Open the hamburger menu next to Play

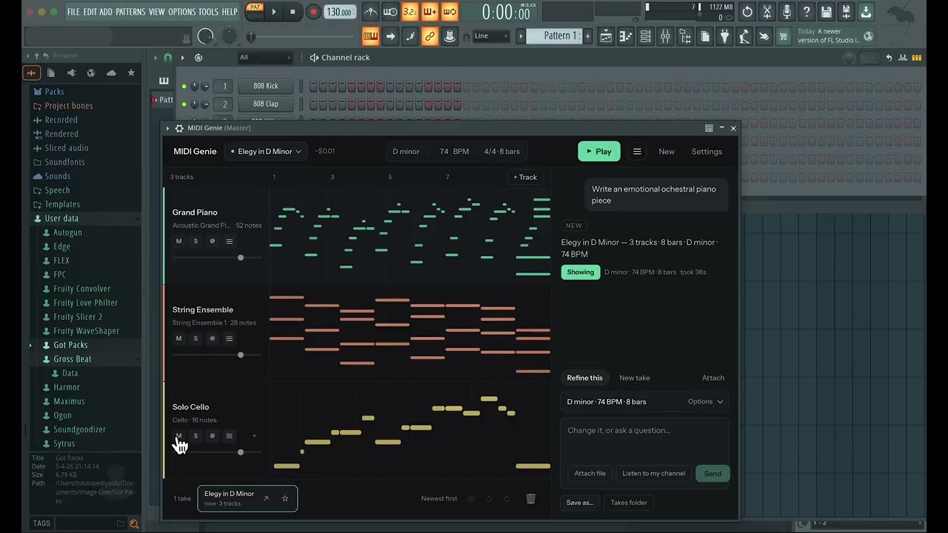(637, 152)
